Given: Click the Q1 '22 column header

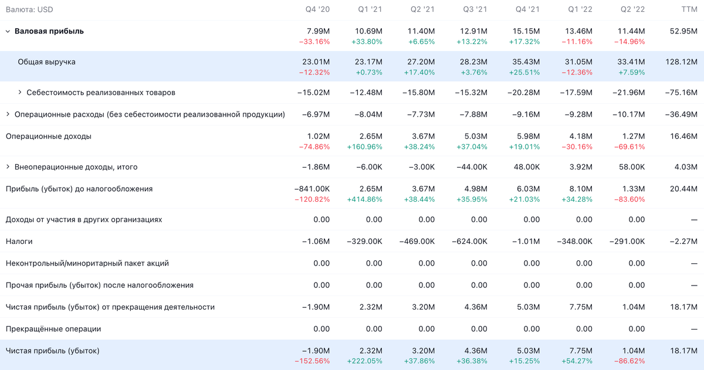Looking at the screenshot, I should coord(581,10).
